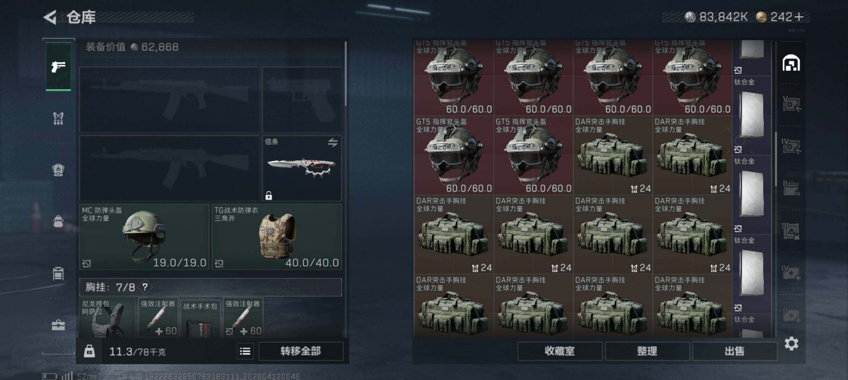Click the stash scrollbar on the right
Screen dimensions: 848x380
coord(776,159)
